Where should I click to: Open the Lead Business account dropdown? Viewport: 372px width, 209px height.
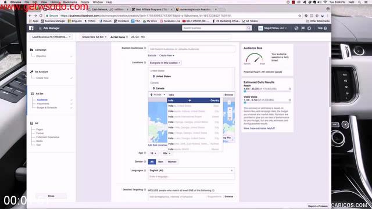click(51, 37)
